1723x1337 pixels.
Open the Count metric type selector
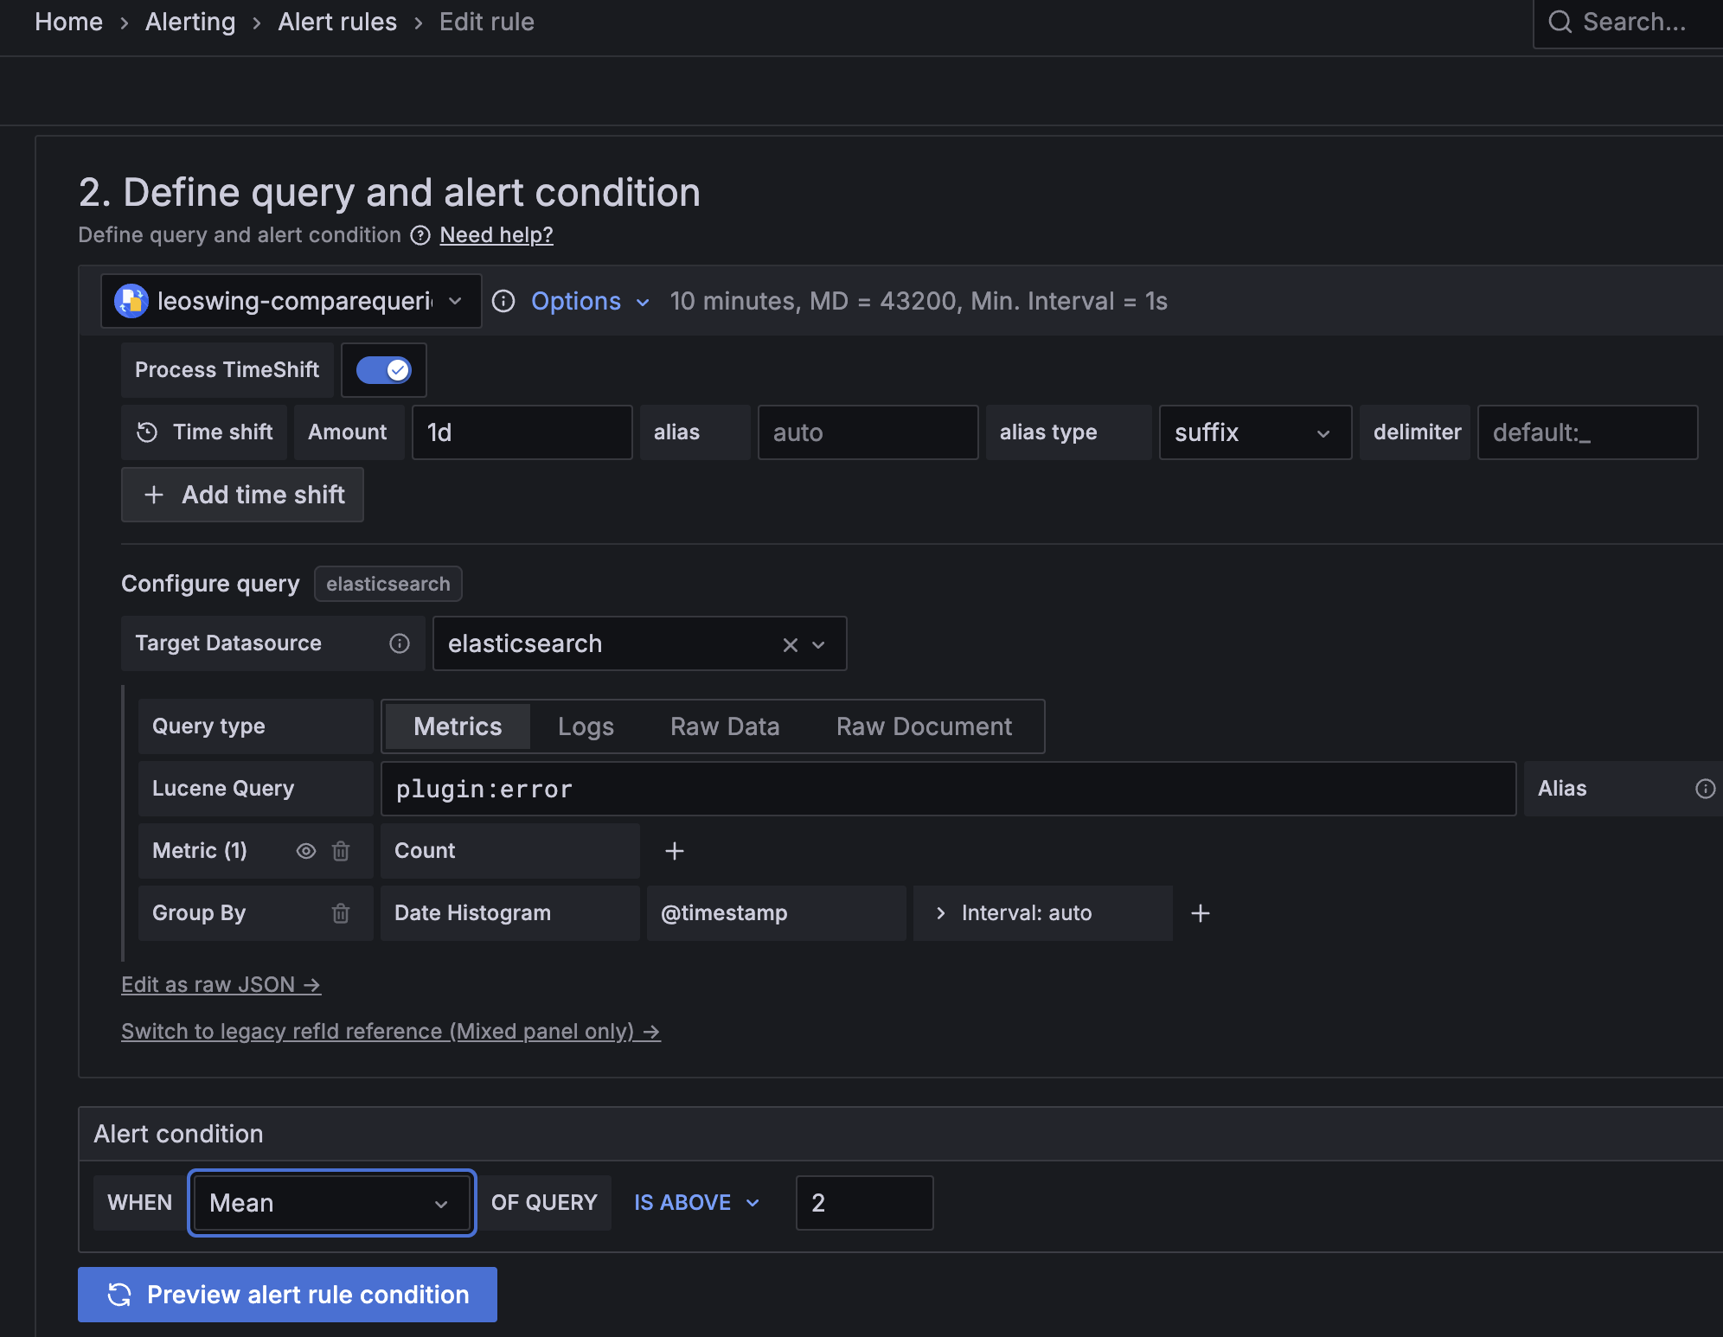pyautogui.click(x=509, y=851)
